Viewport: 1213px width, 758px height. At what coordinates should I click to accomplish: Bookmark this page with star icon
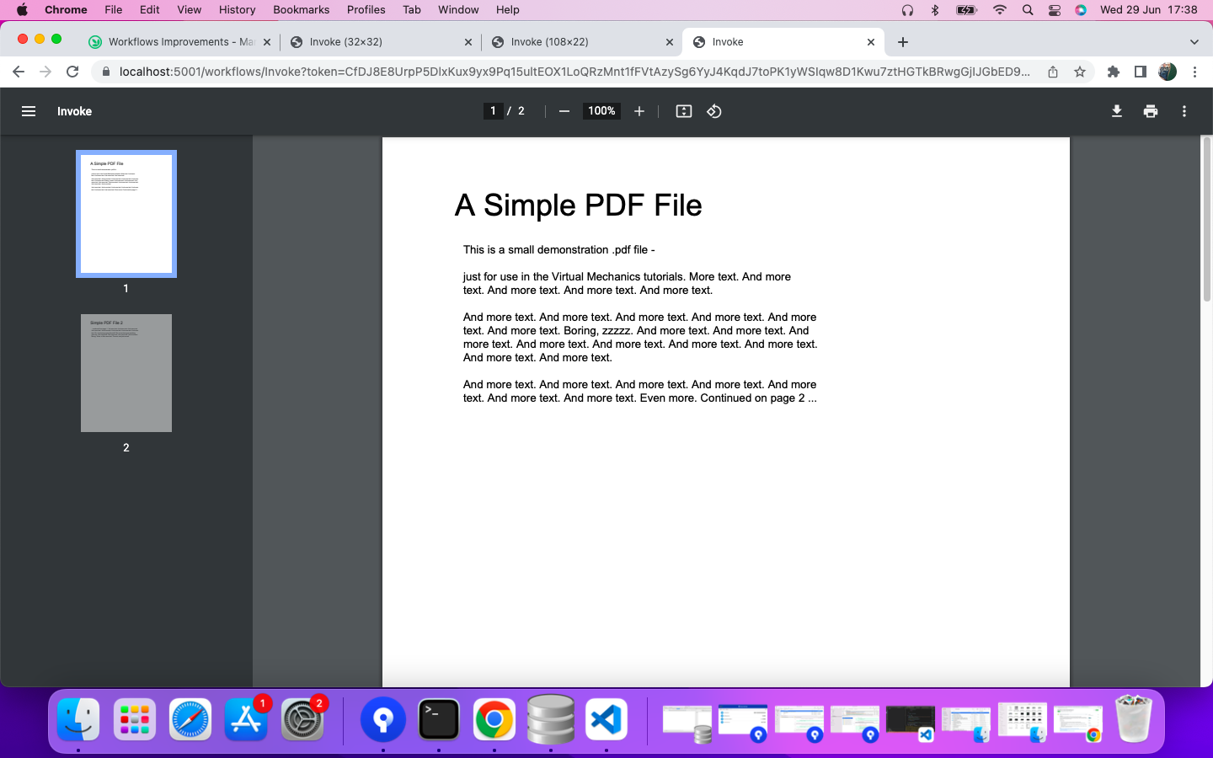tap(1080, 72)
